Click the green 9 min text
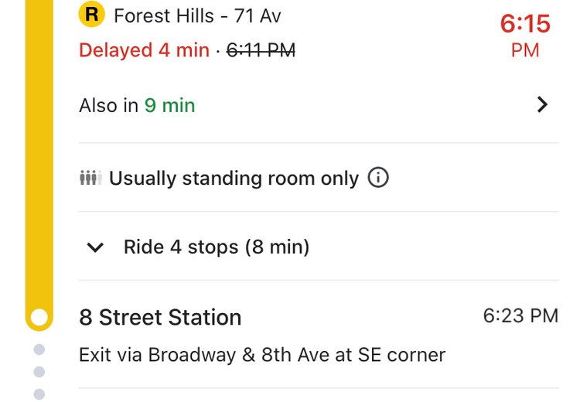Screen dimensions: 580x402 [x=169, y=106]
